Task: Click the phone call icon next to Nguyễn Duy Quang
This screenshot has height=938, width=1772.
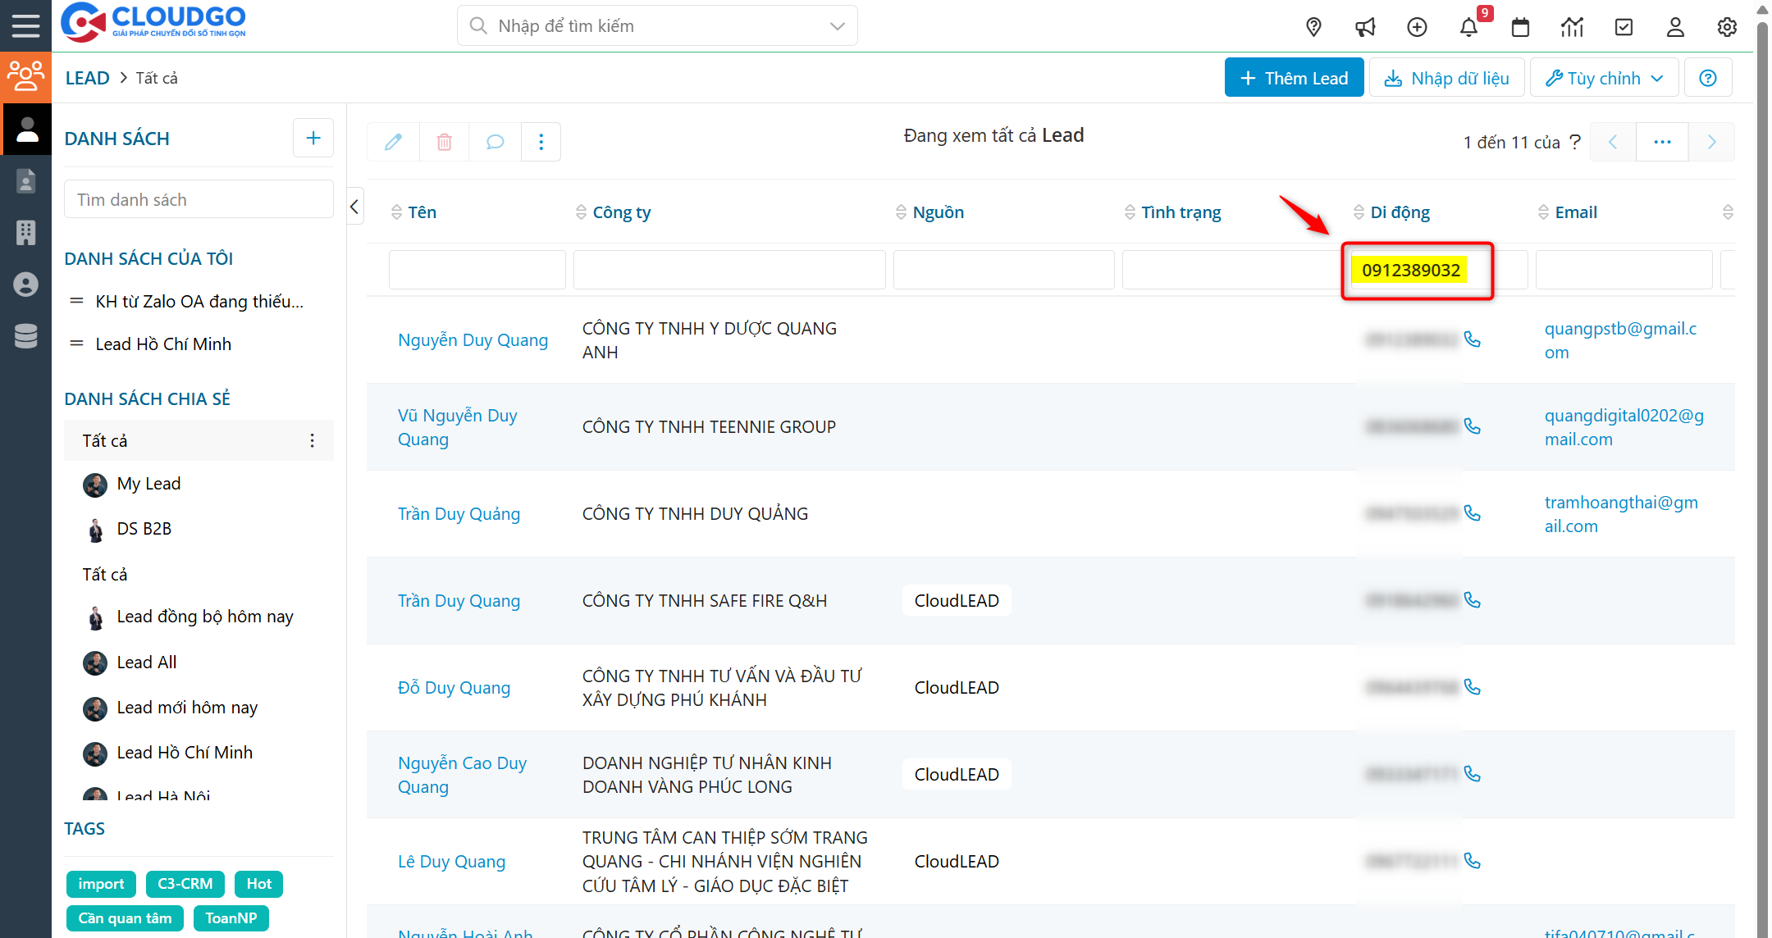Action: tap(1473, 339)
